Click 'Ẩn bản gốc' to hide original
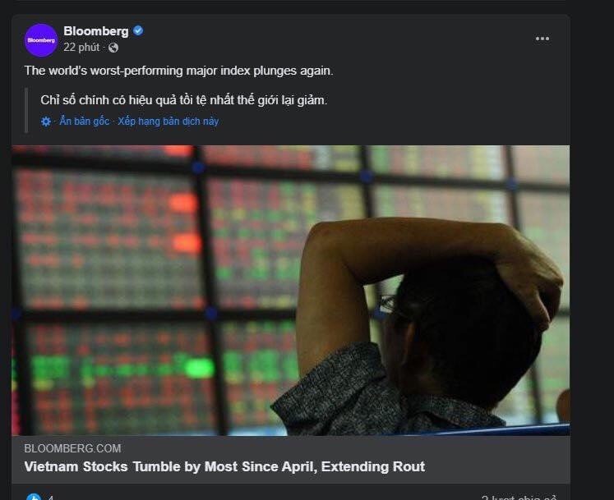Viewport: 614px width, 500px height. (x=85, y=122)
